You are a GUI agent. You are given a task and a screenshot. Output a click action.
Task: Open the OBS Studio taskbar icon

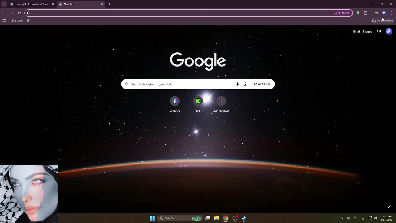[235, 218]
